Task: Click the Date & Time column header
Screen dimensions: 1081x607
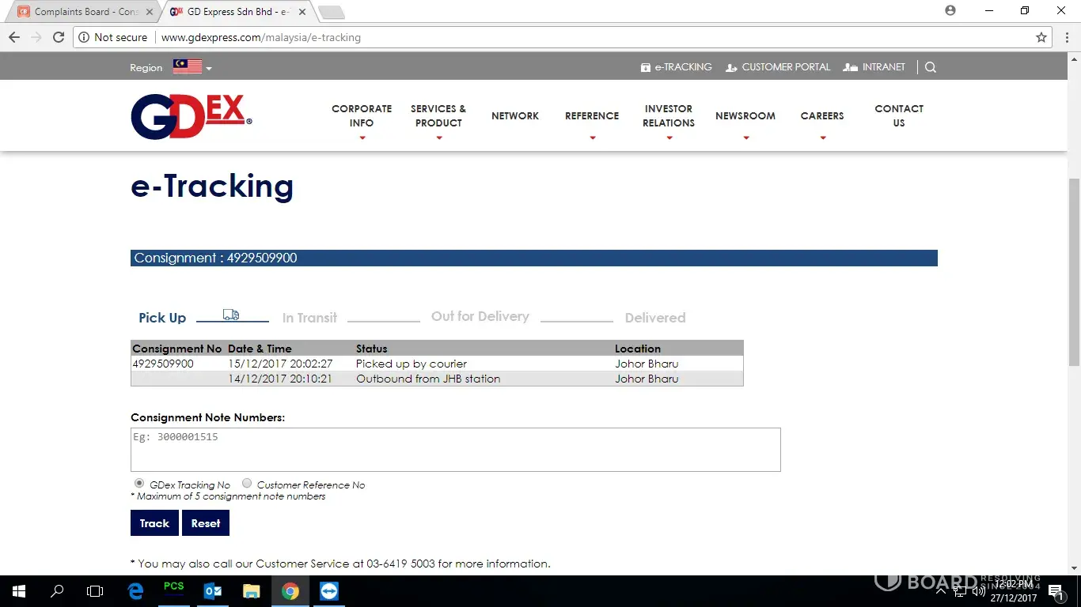Action: [x=260, y=349]
